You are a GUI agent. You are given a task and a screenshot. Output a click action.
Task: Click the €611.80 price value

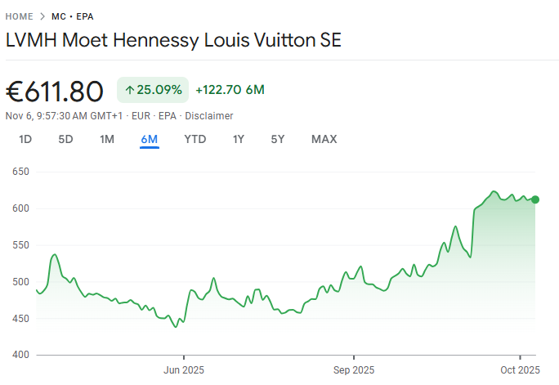[55, 92]
